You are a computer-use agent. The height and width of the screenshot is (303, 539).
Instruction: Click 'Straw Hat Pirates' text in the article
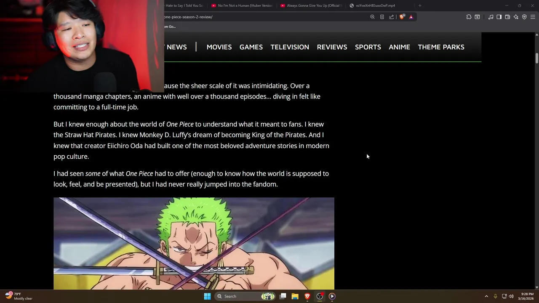pyautogui.click(x=91, y=135)
